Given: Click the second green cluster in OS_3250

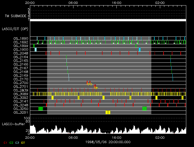Looking at the screenshot, I should pos(145,109).
